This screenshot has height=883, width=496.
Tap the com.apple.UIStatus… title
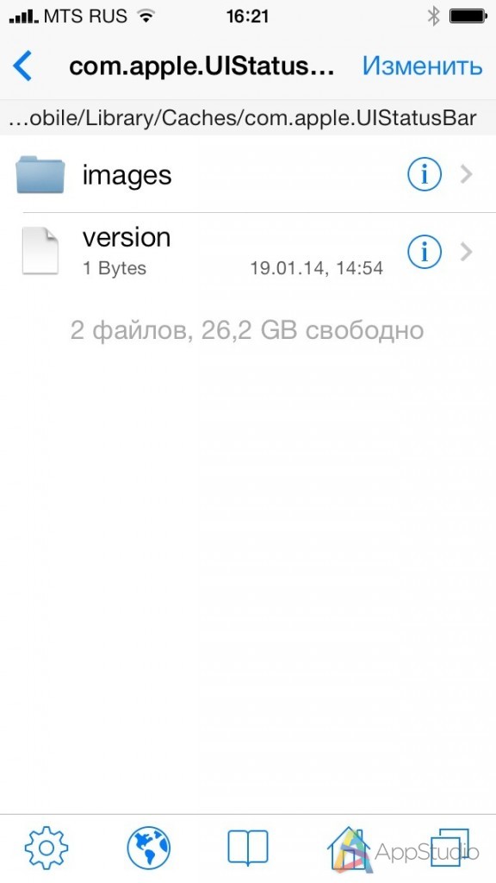tap(201, 66)
